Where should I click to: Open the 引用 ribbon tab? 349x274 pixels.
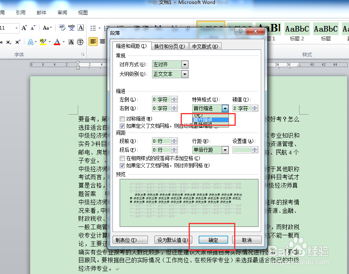[x=20, y=13]
